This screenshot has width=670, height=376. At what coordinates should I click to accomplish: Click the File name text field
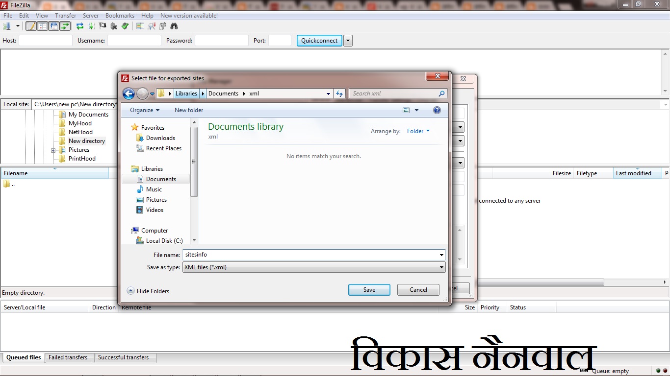(x=310, y=255)
